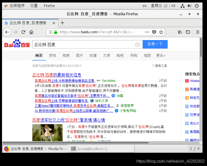Expand 搜索工具 filter options

point(159,66)
